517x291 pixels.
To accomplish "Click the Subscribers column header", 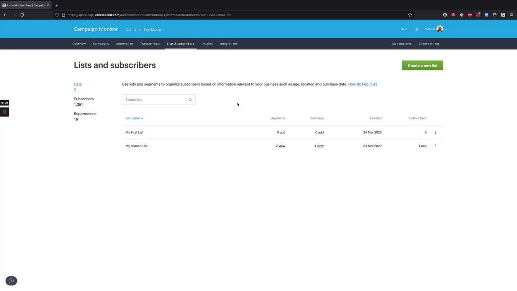I will [418, 118].
